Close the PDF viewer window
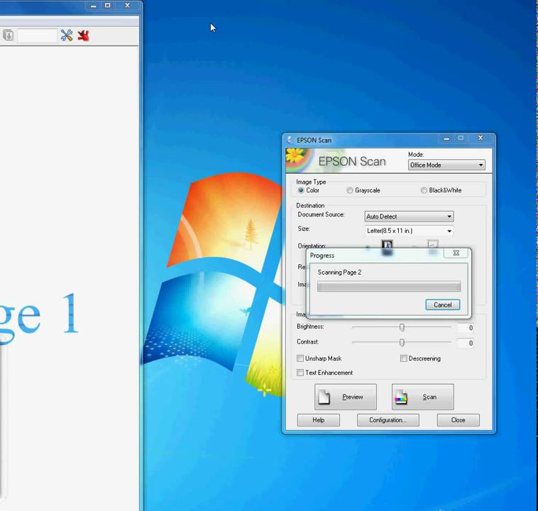538x511 pixels. [x=127, y=6]
